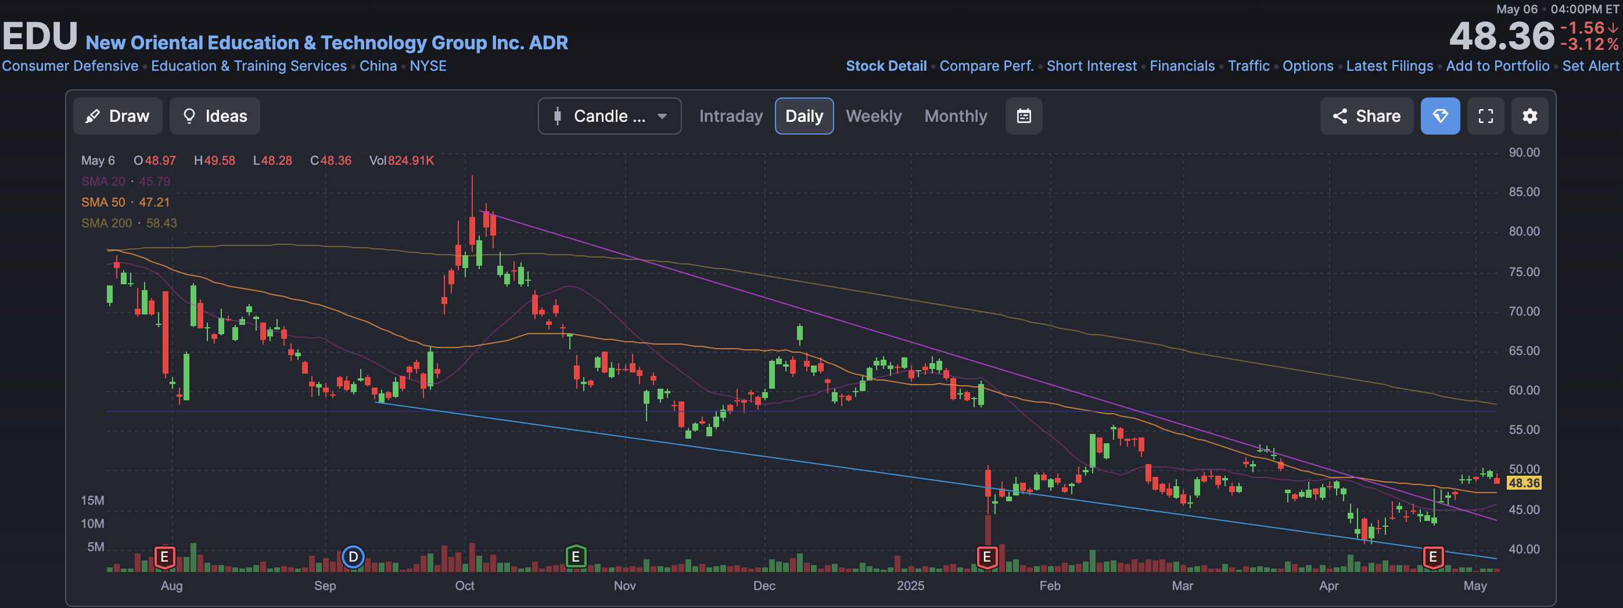
Task: Open Education & Training Services industry link
Action: [x=249, y=66]
